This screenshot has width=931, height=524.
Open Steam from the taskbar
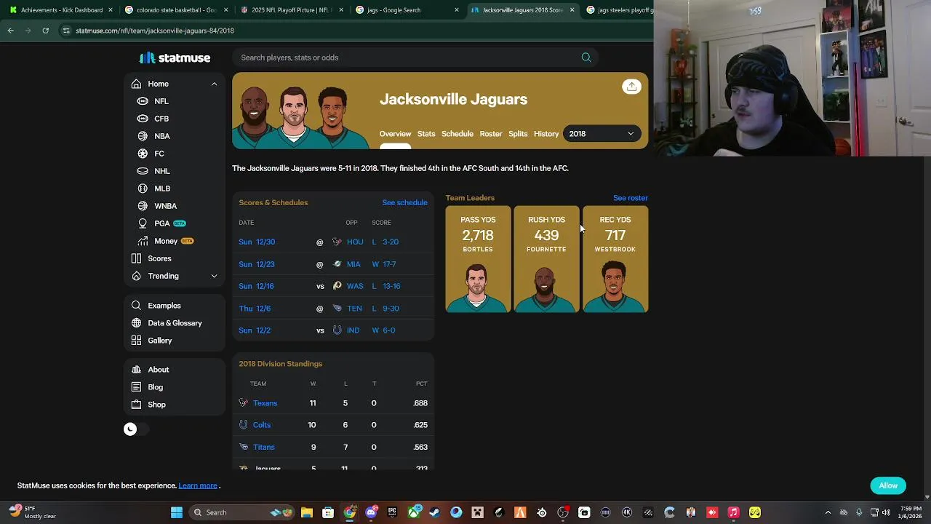[x=434, y=512]
